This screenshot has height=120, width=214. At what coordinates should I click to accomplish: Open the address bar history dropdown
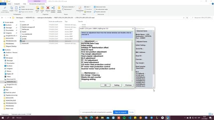click(184, 18)
